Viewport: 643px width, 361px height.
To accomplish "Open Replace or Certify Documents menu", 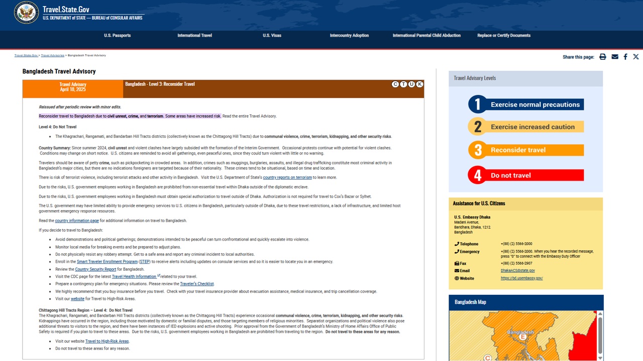I will pyautogui.click(x=503, y=36).
